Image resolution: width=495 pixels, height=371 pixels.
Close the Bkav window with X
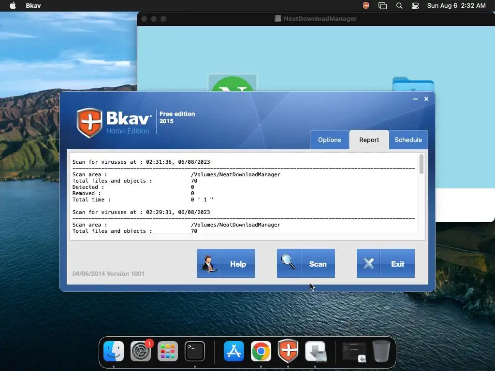click(426, 99)
